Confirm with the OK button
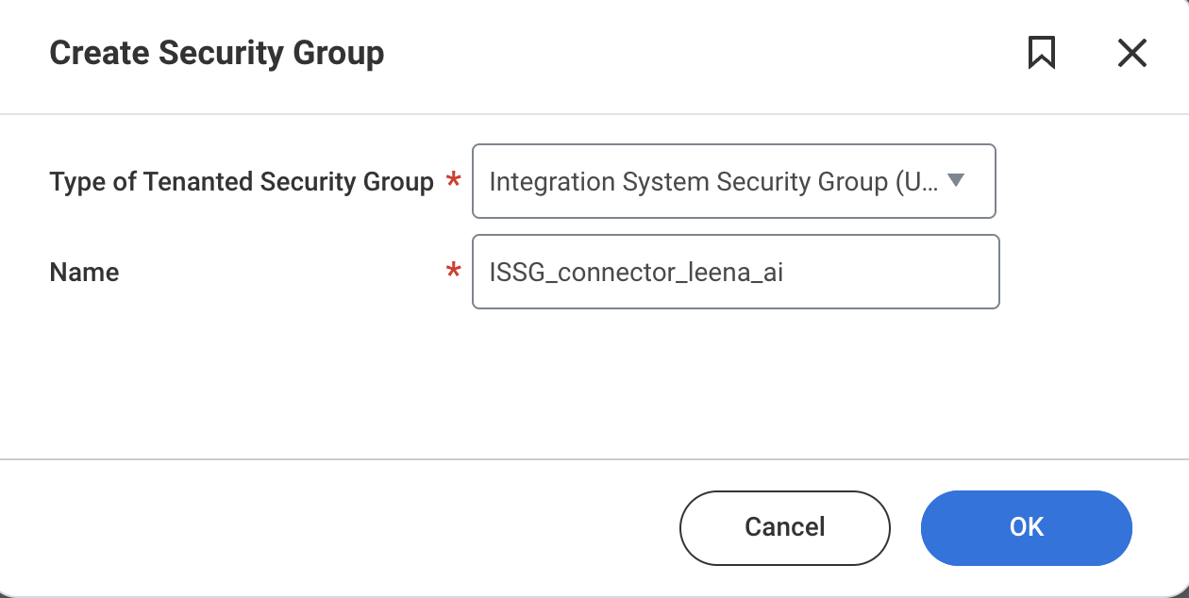 pos(1026,527)
